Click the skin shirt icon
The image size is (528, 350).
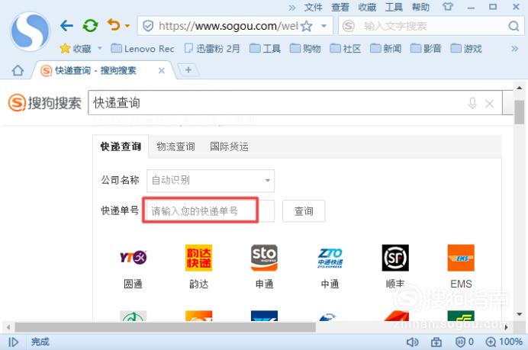pos(448,6)
